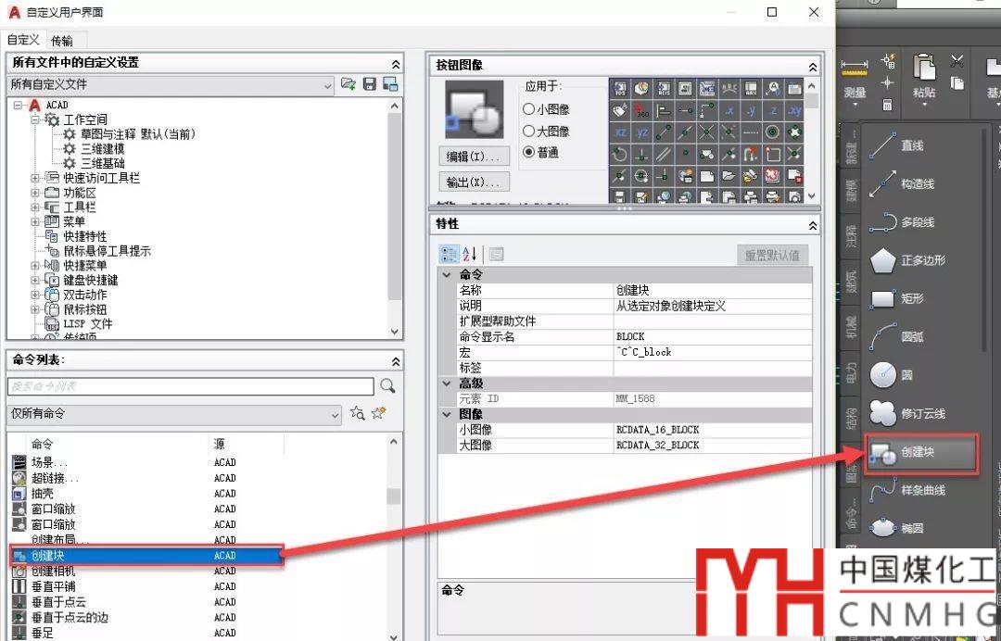1001x641 pixels.
Task: Collapse the 高级 property section
Action: click(447, 383)
